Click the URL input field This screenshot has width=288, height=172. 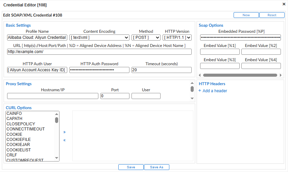[99, 52]
